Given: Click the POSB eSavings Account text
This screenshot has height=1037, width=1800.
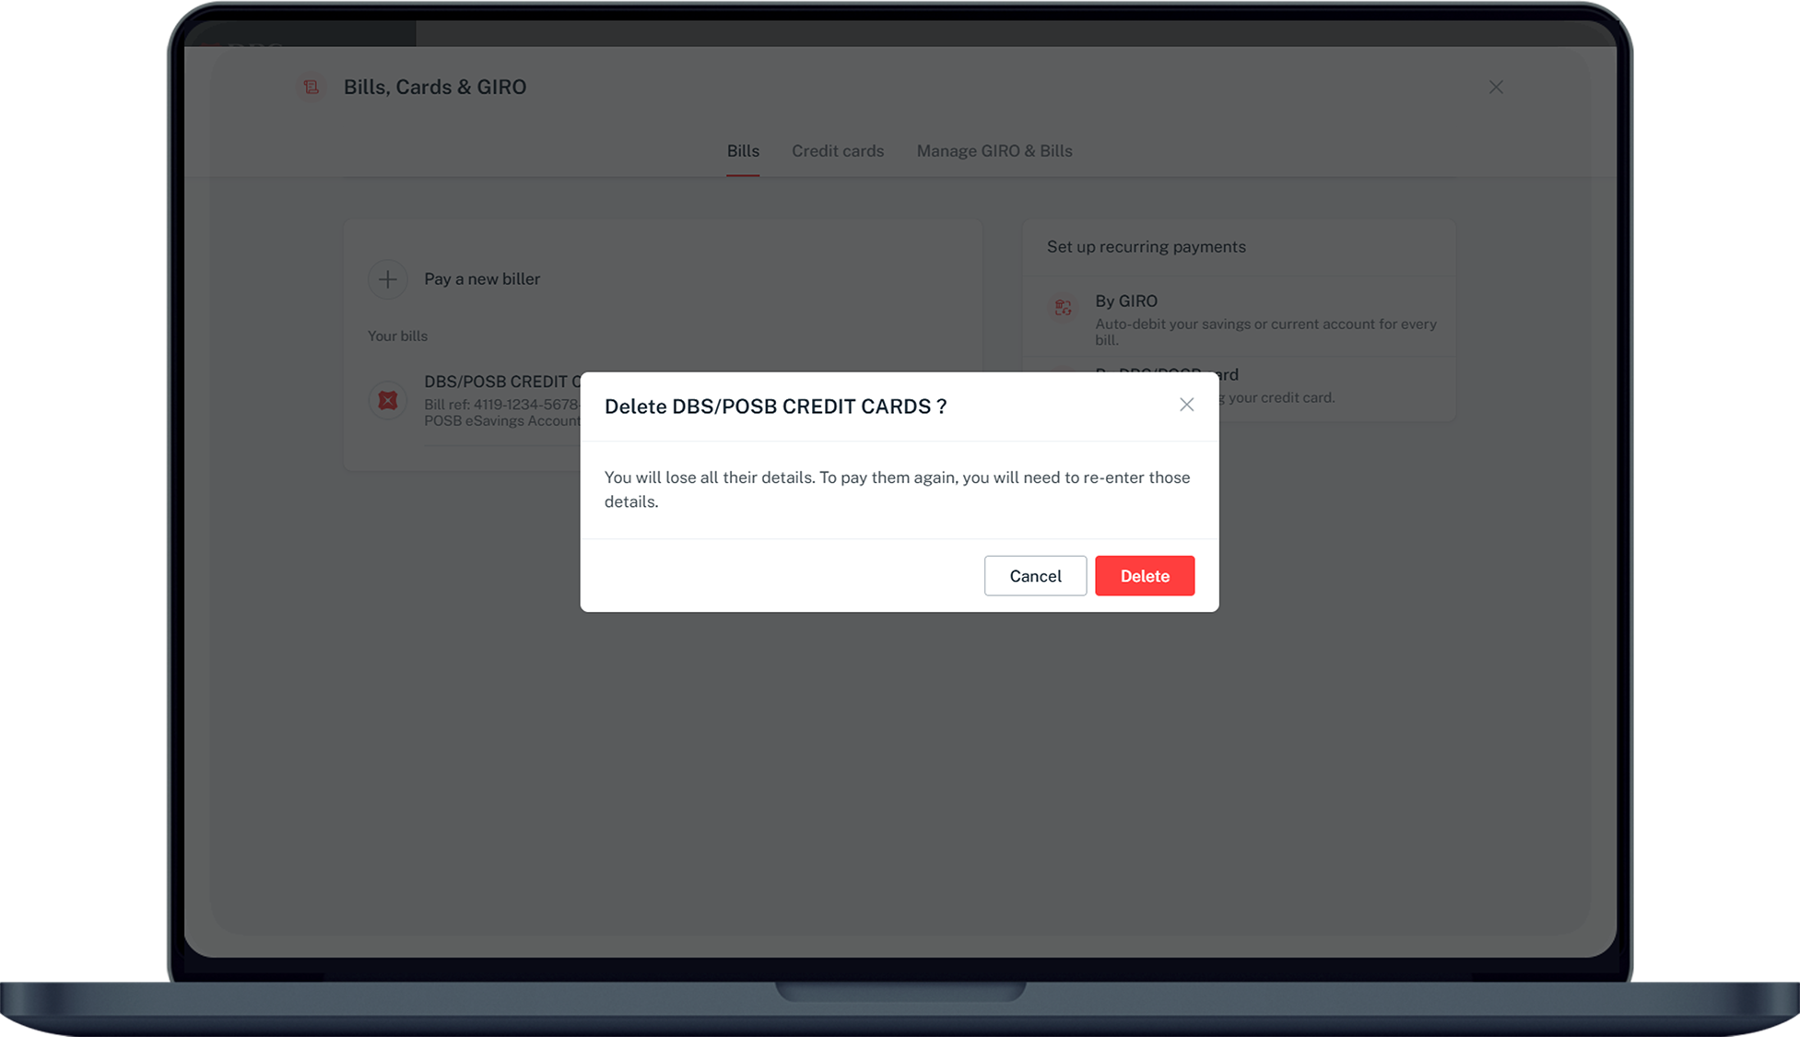Looking at the screenshot, I should (502, 421).
